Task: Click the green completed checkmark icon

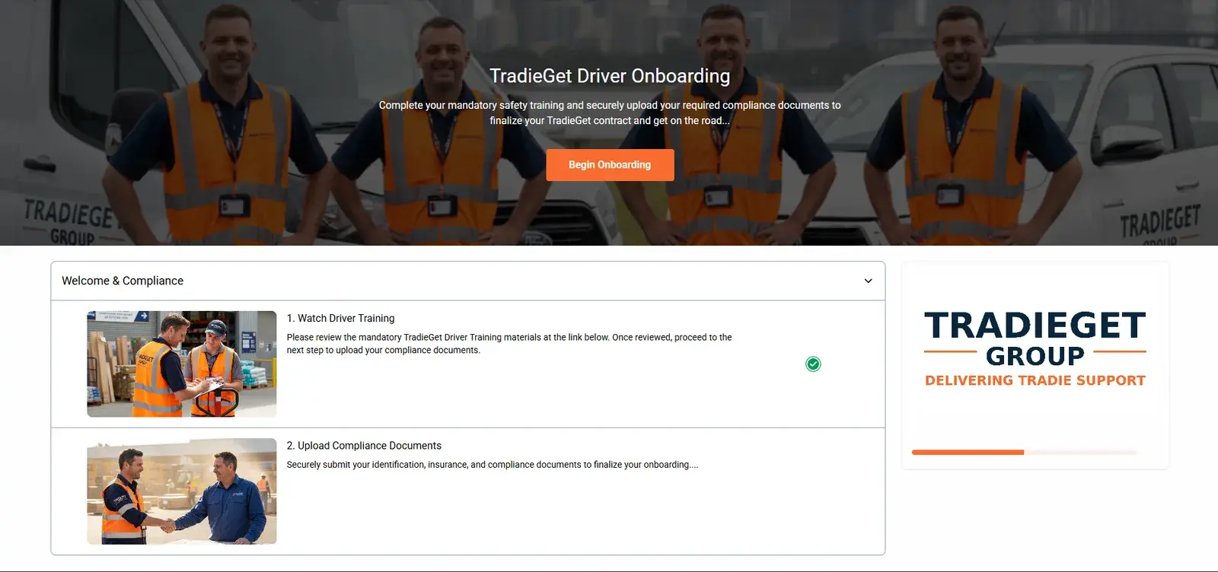Action: tap(813, 364)
